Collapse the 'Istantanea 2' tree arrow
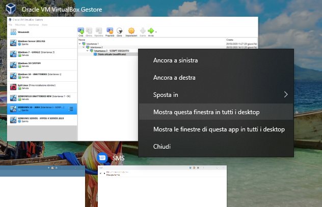Viewport: 322px width, 207px height. 84,47
